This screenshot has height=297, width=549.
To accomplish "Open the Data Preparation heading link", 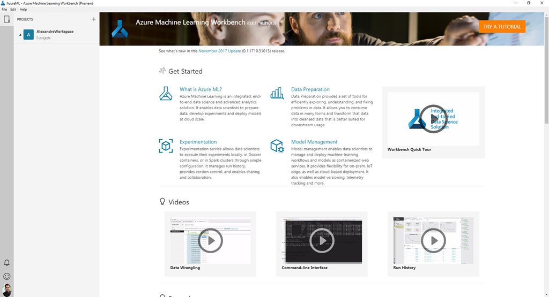I will [310, 89].
